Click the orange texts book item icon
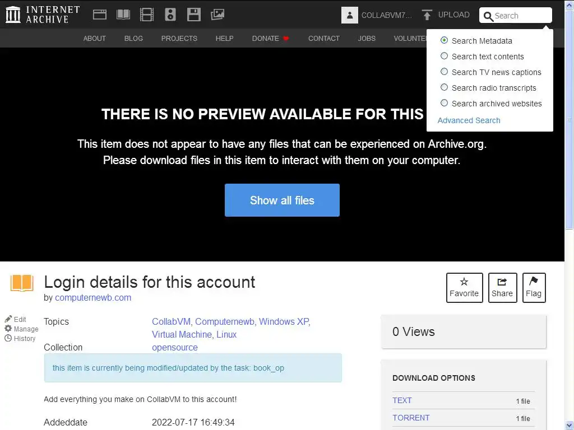The height and width of the screenshot is (430, 574). tap(22, 283)
